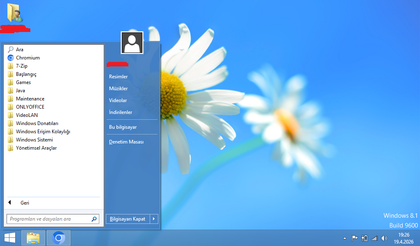Go back with the Geri arrow
Image resolution: width=420 pixels, height=246 pixels.
coord(10,203)
